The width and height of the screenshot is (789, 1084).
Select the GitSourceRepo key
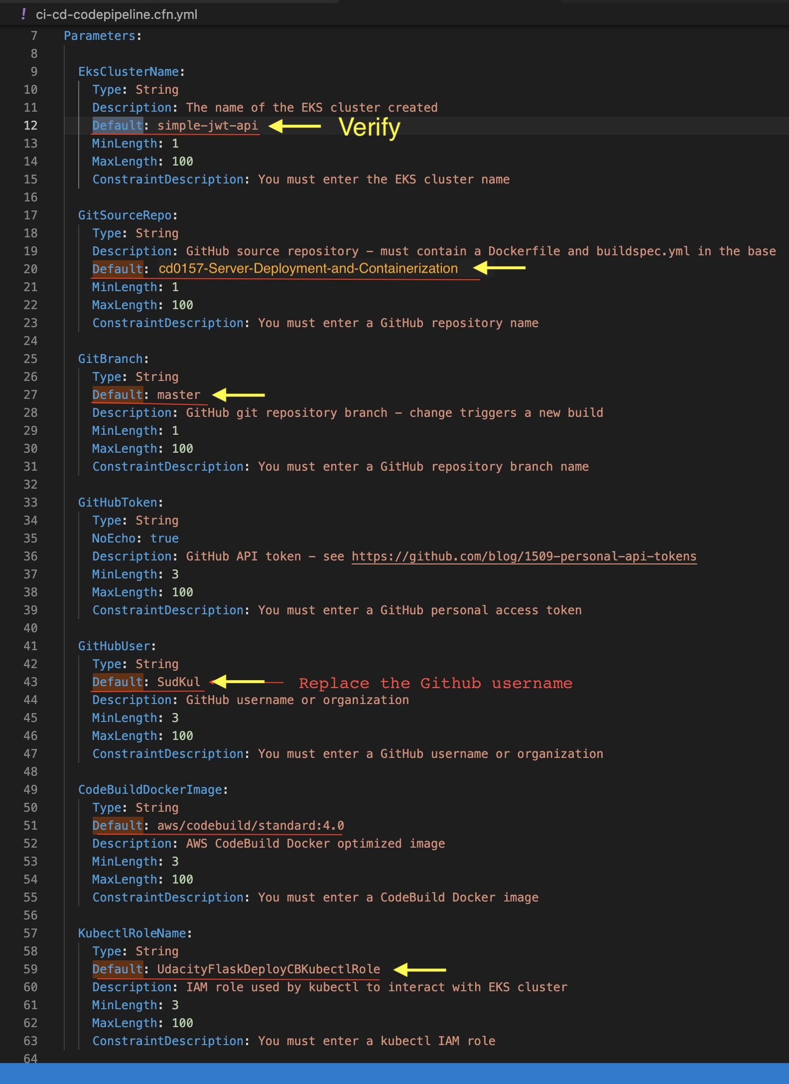(x=125, y=215)
